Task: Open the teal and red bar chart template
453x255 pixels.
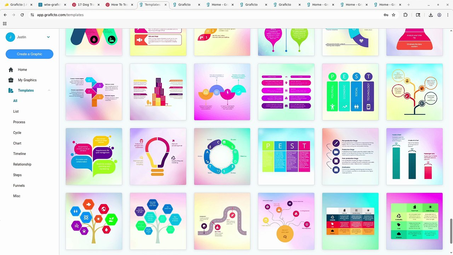Action: click(414, 157)
